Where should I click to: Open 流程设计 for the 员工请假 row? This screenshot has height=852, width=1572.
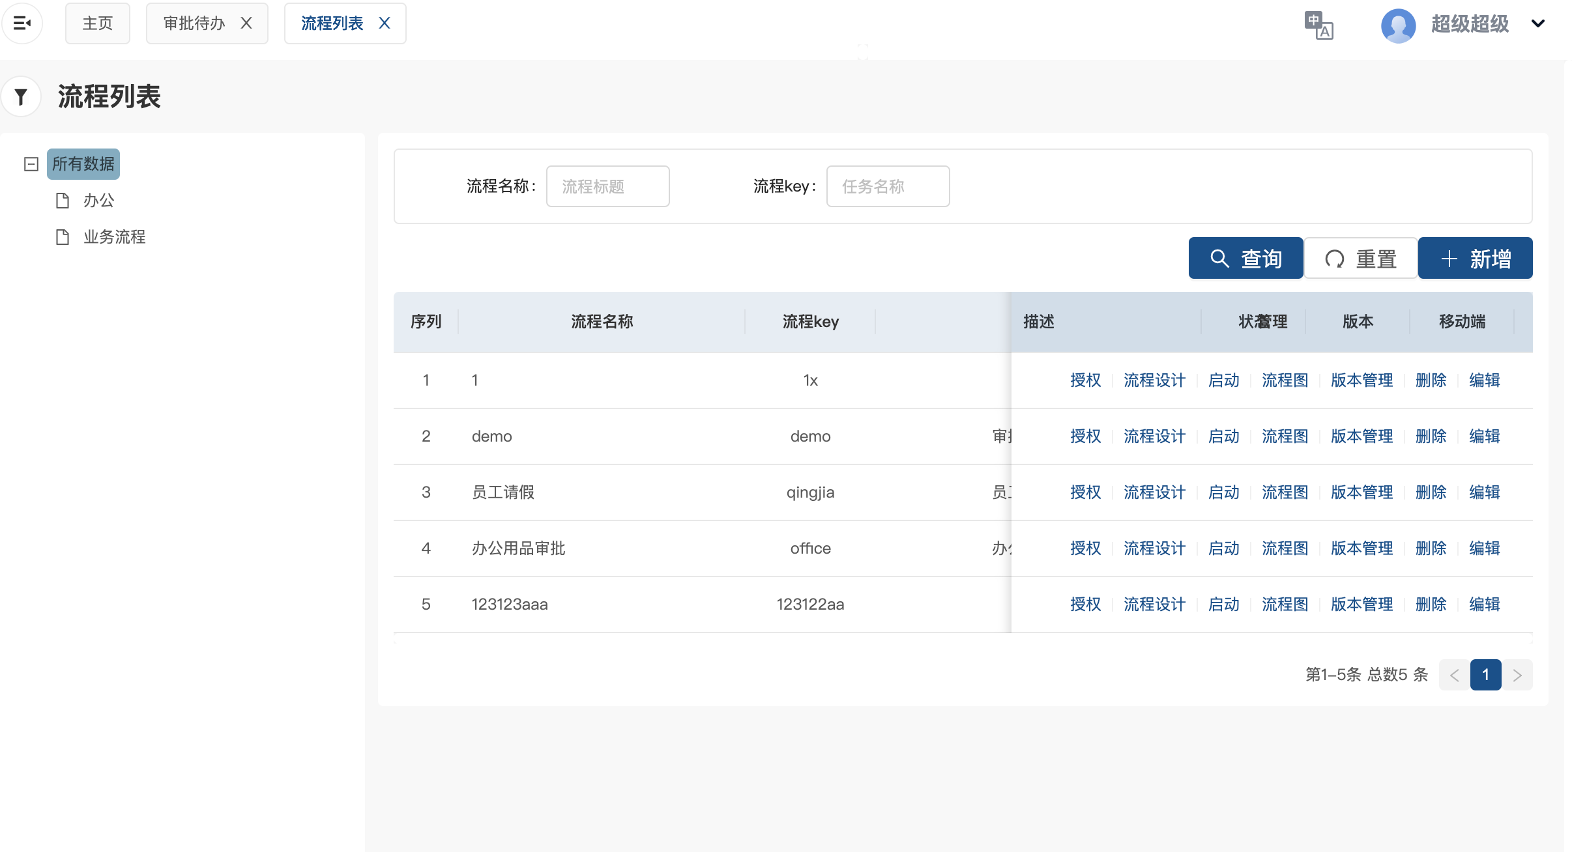point(1155,492)
